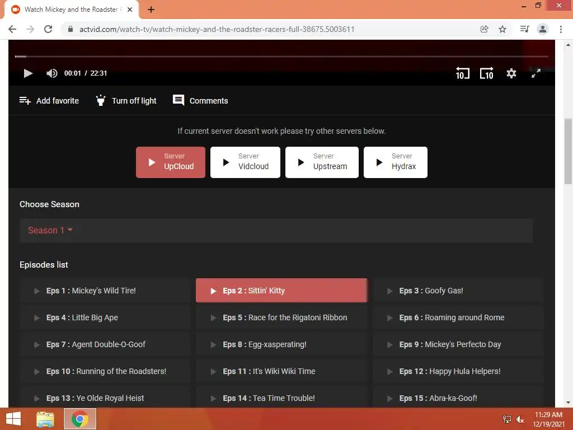View site security lock icon
Screen dimensions: 573x430
71,29
